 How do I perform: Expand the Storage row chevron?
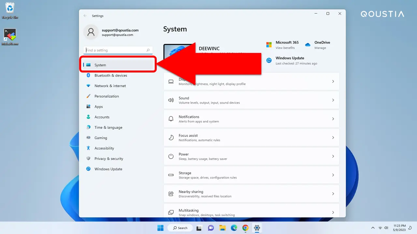333,175
